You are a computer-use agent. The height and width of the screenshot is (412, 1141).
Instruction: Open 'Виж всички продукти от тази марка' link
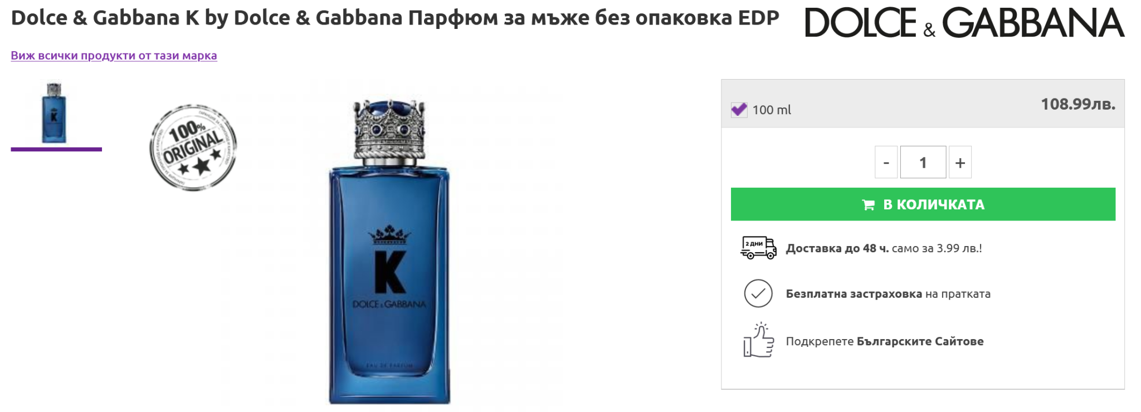point(114,56)
